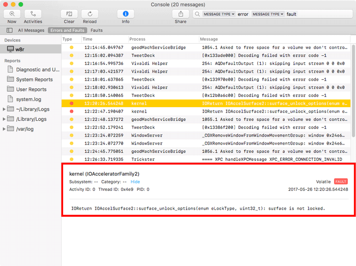
Task: Expand the /Library/Logs folder
Action: pyautogui.click(x=4, y=119)
